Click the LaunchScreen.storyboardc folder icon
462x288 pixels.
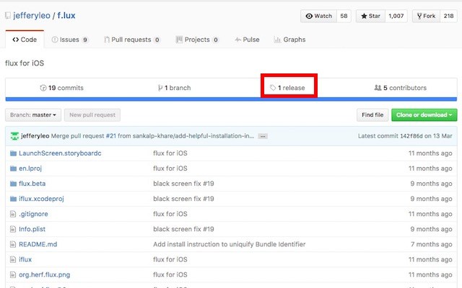pyautogui.click(x=13, y=153)
